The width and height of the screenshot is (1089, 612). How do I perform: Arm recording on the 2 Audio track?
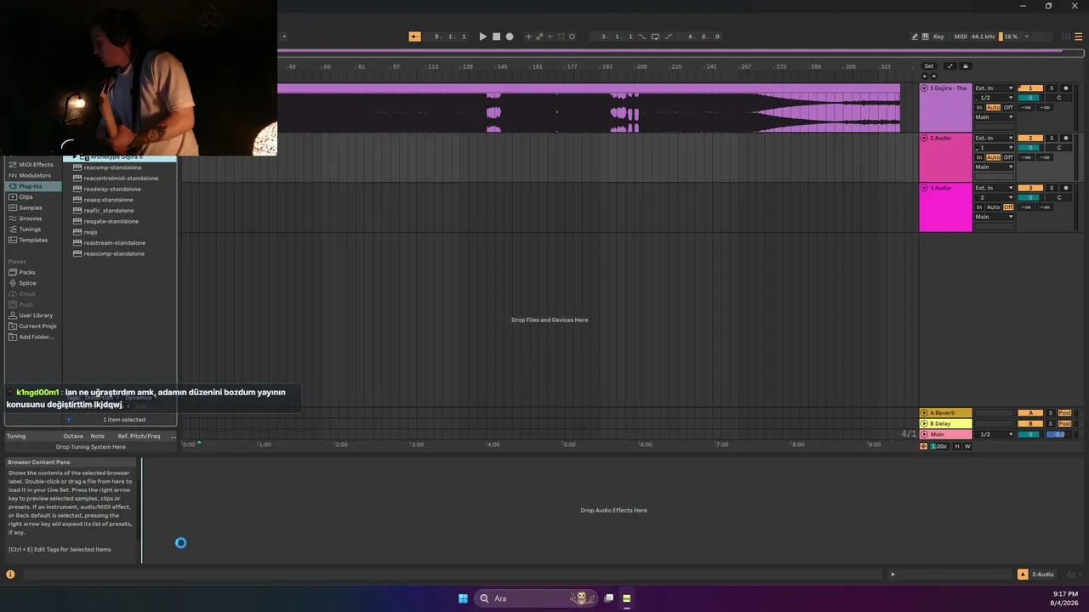1065,138
